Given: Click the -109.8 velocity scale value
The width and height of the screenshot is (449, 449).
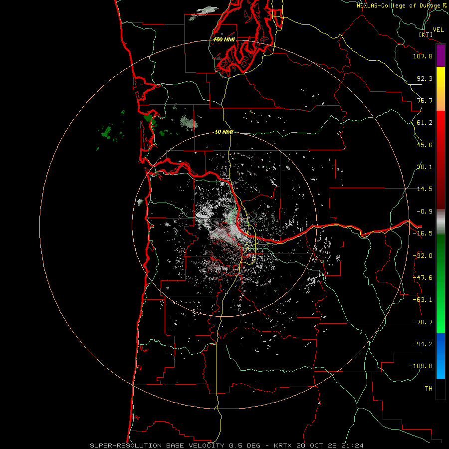Looking at the screenshot, I should pyautogui.click(x=421, y=366).
